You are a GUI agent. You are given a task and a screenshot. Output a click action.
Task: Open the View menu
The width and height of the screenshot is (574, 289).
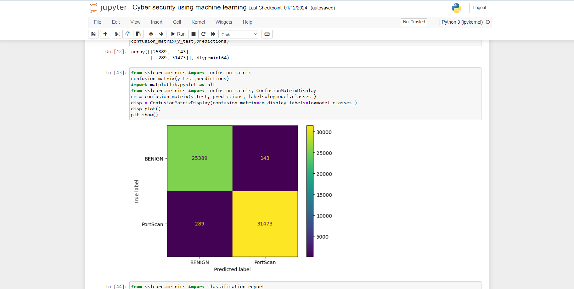pyautogui.click(x=135, y=22)
